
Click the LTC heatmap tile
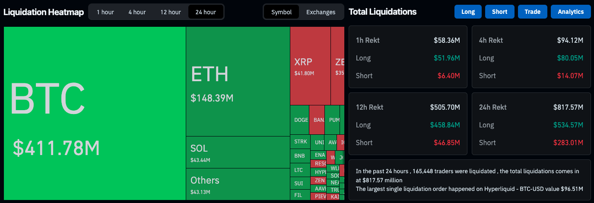(299, 170)
